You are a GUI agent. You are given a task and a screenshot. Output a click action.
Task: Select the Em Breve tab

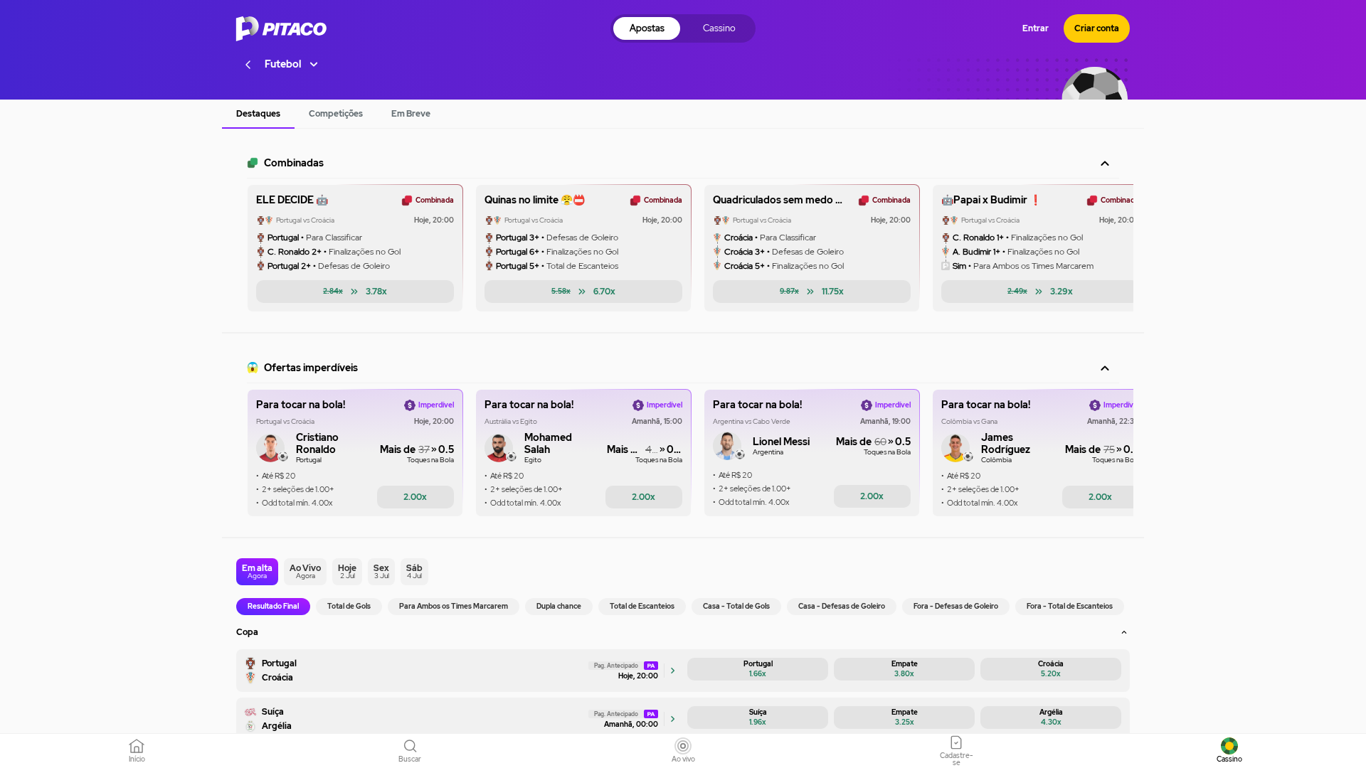click(x=411, y=114)
